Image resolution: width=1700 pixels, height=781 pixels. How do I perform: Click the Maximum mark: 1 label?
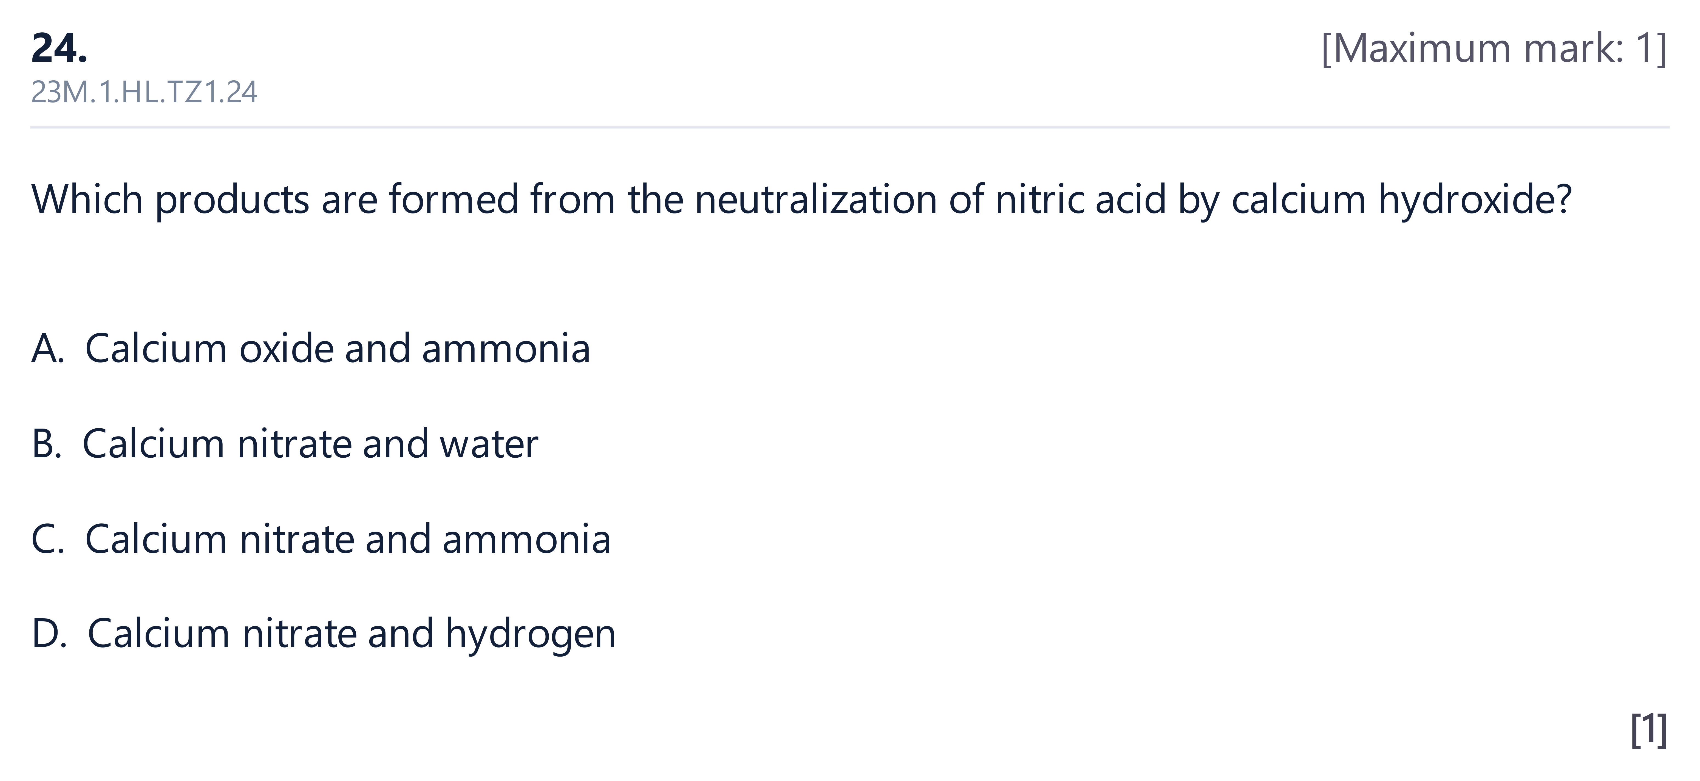[x=1494, y=48]
